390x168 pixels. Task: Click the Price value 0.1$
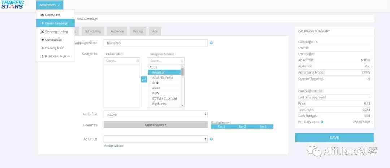pos(367,103)
